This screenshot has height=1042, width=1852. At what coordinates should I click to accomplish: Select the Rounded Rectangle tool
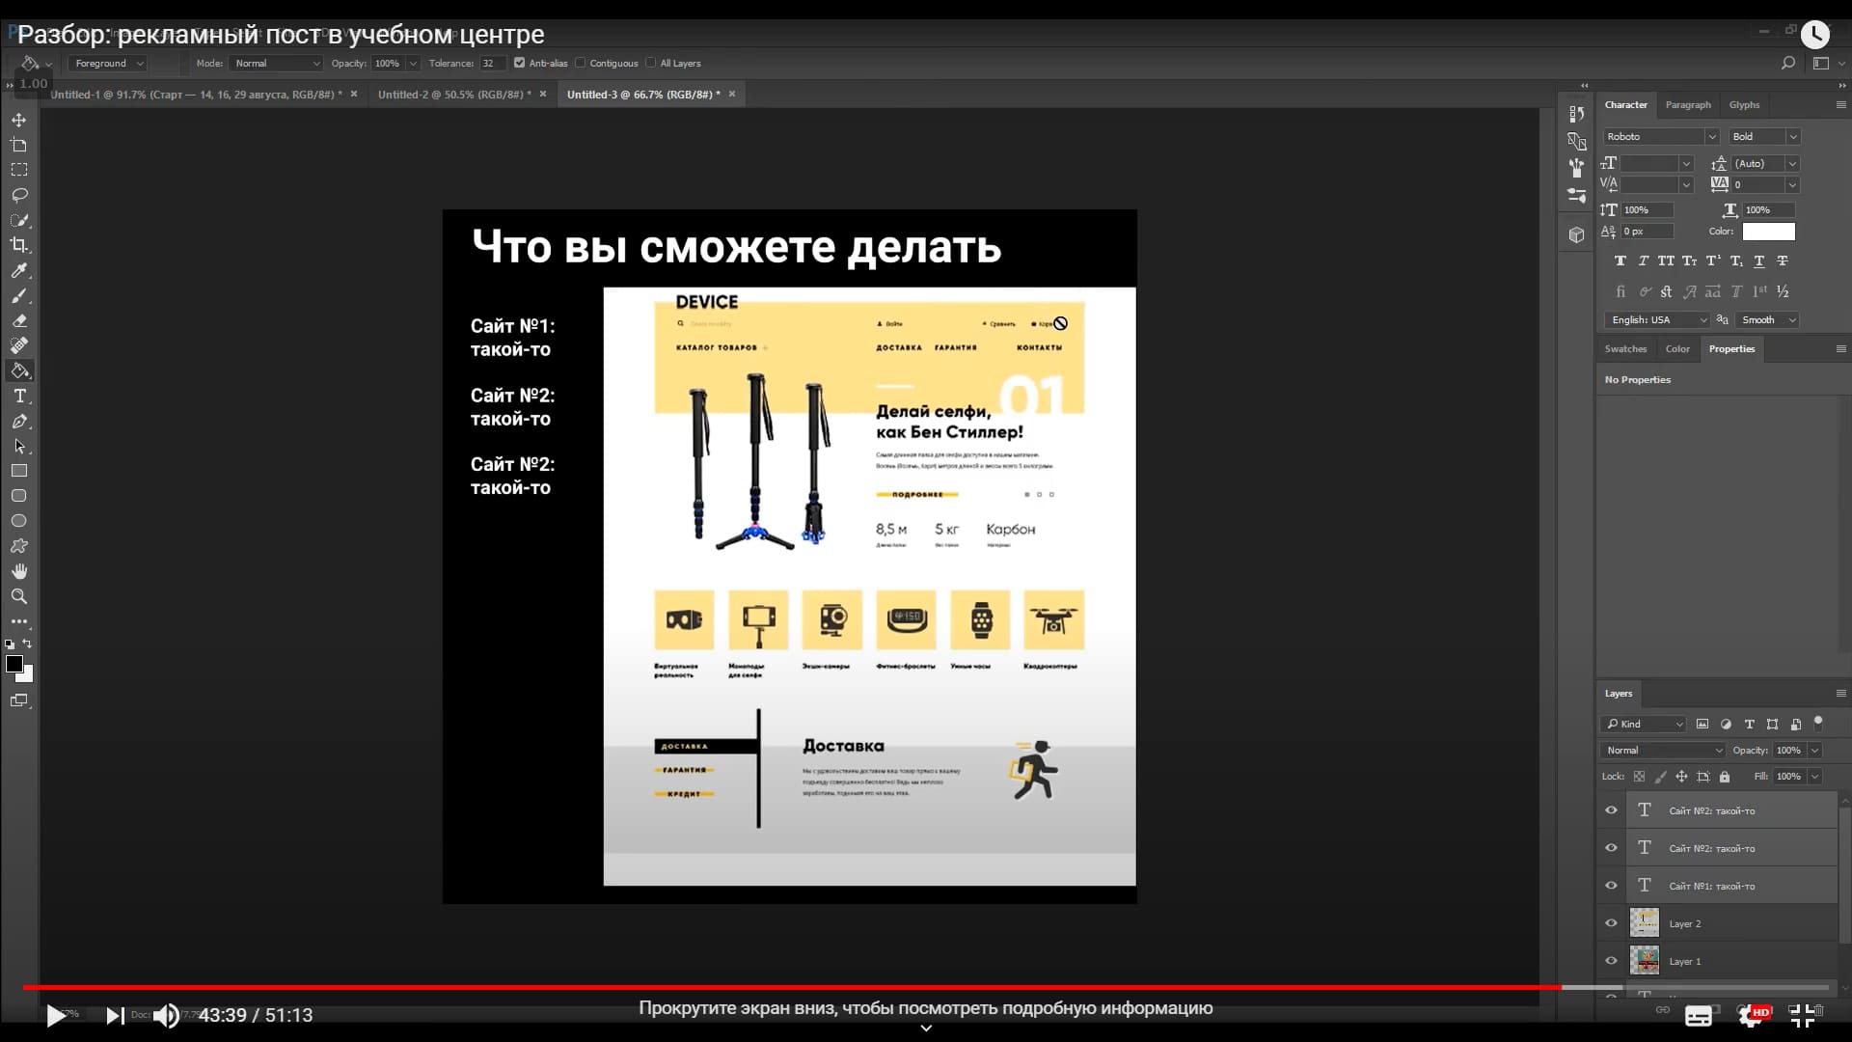tap(18, 496)
